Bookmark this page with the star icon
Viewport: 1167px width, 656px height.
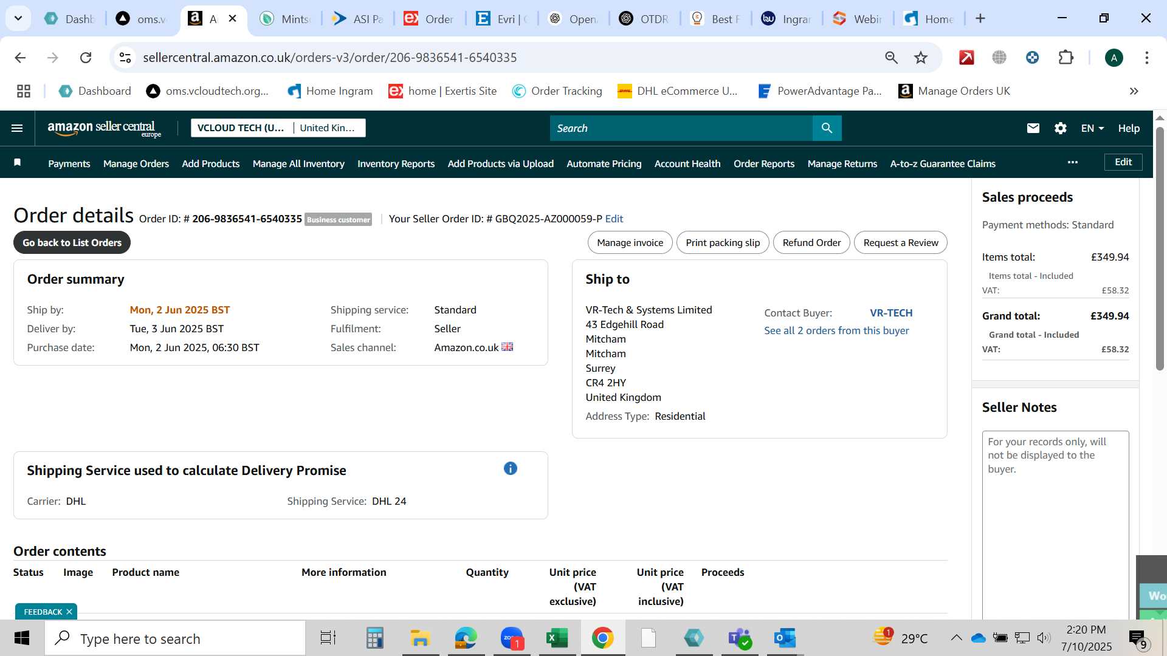(921, 58)
